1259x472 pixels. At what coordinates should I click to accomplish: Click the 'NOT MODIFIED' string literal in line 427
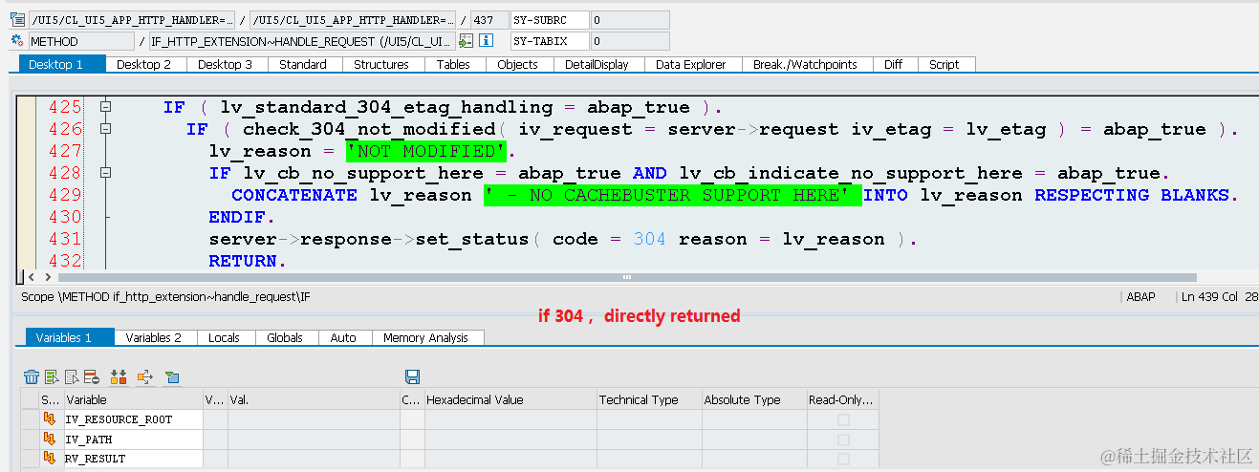pyautogui.click(x=425, y=151)
